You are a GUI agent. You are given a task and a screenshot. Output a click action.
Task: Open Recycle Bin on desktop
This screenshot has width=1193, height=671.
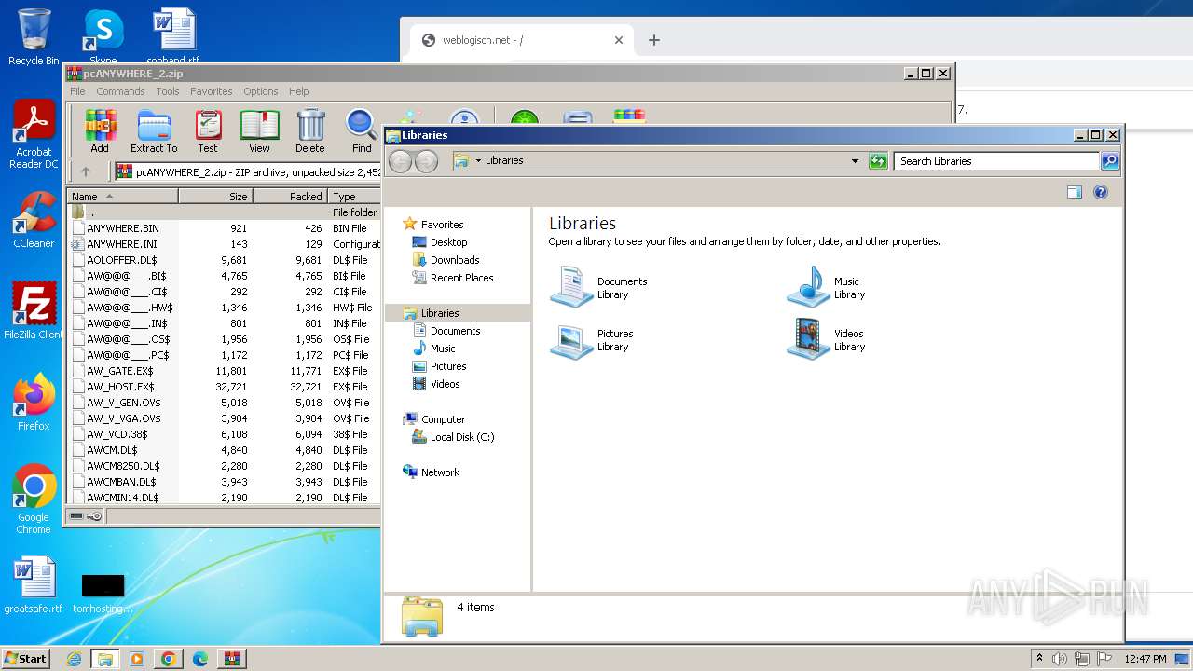[34, 37]
